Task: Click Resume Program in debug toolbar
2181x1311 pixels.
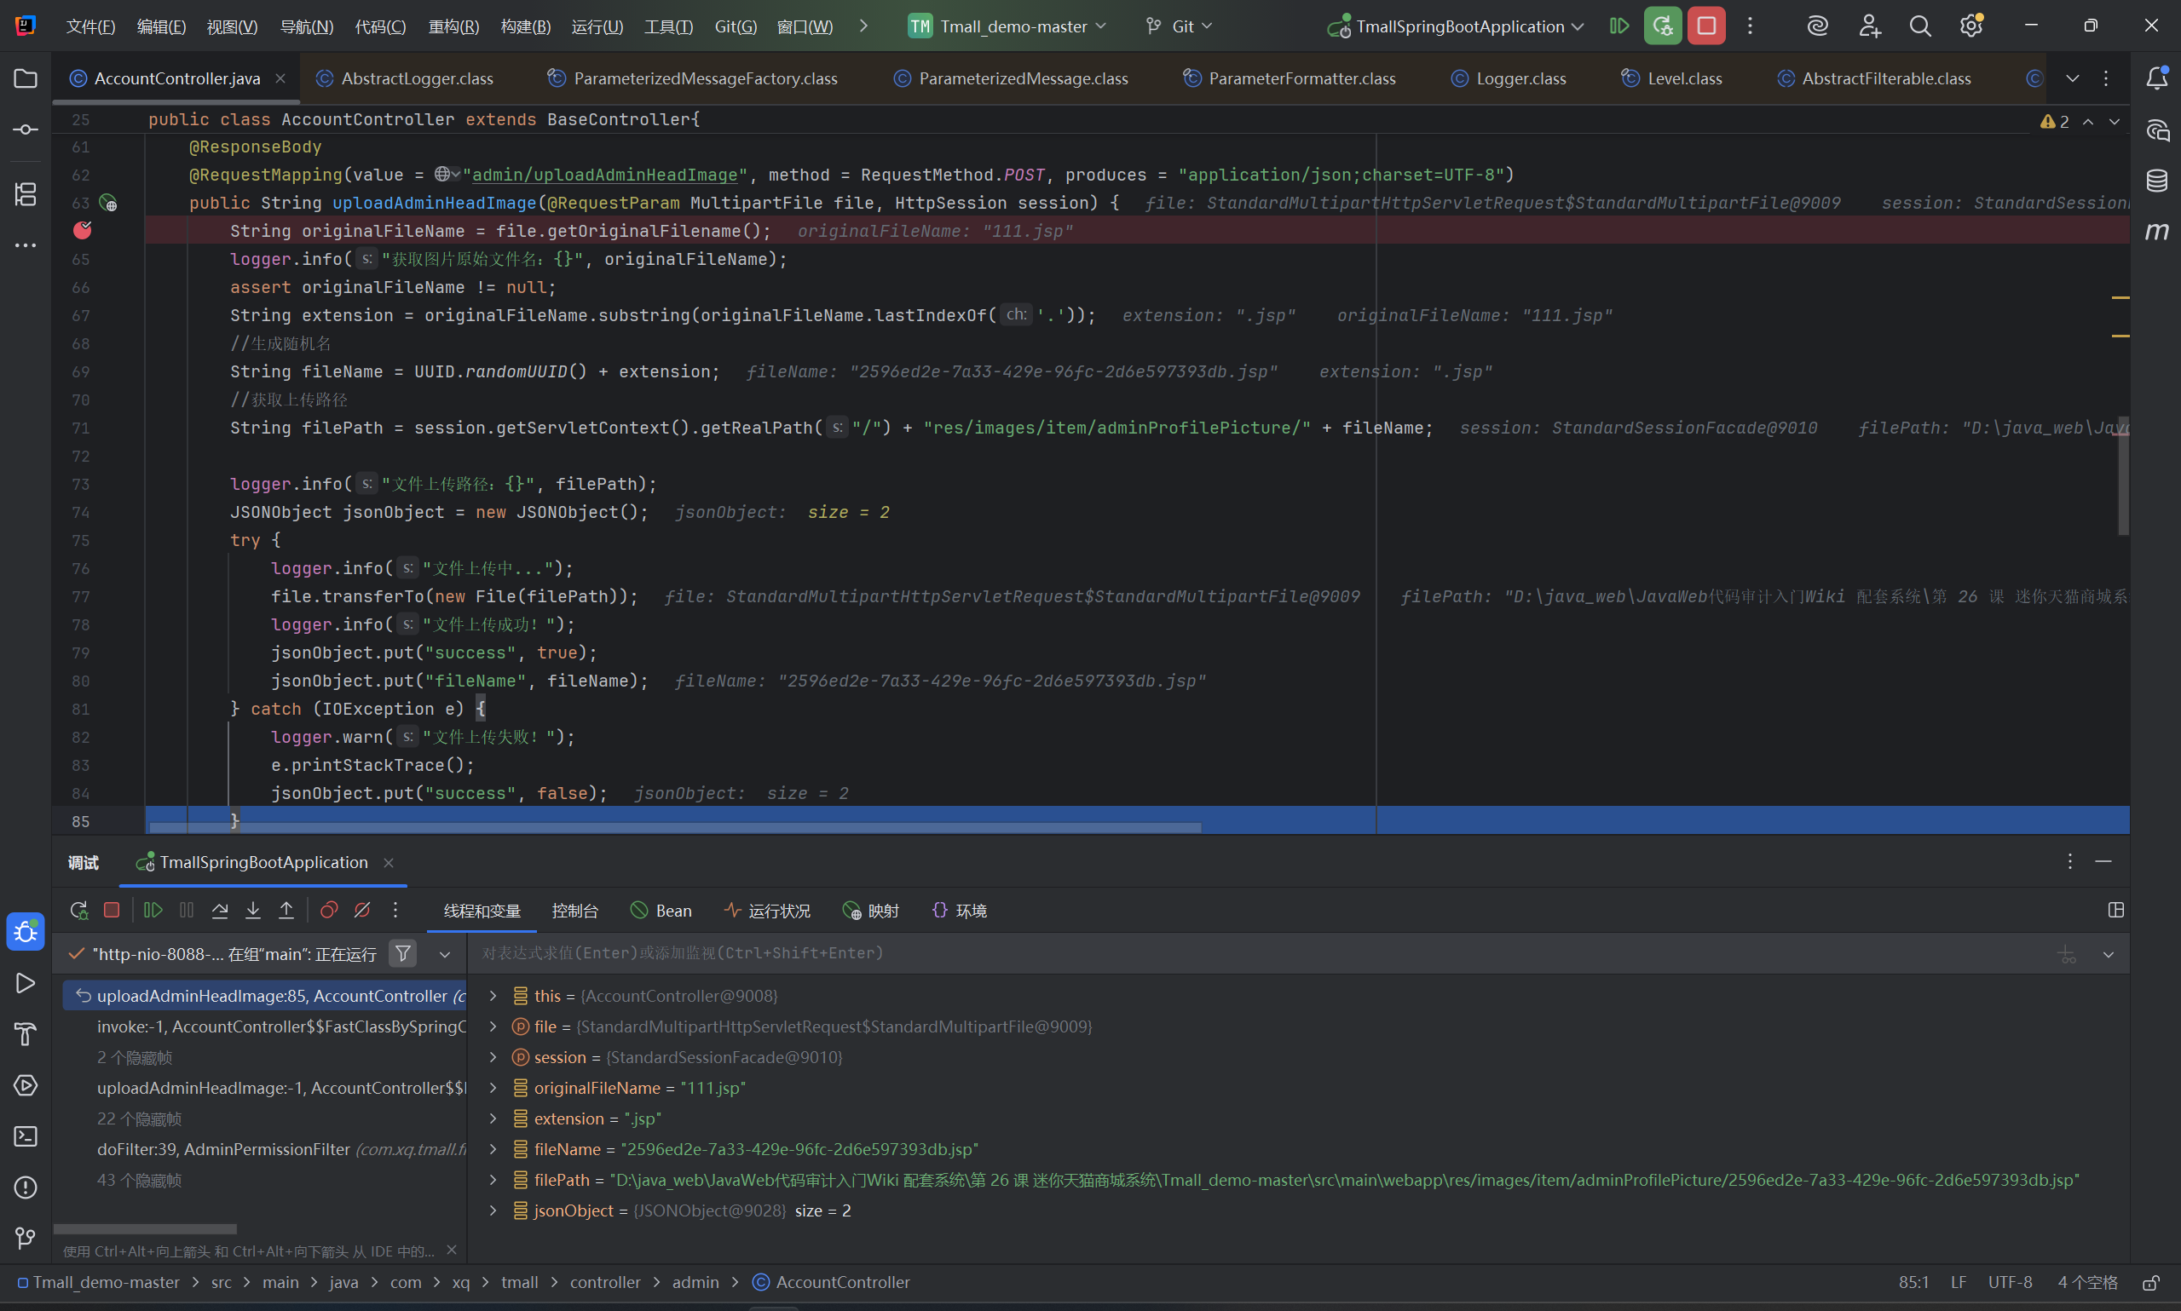Action: coord(153,910)
